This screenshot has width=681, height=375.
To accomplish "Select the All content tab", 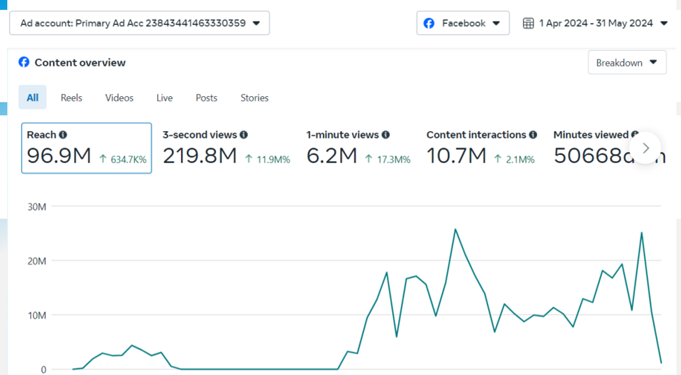I will [x=33, y=98].
